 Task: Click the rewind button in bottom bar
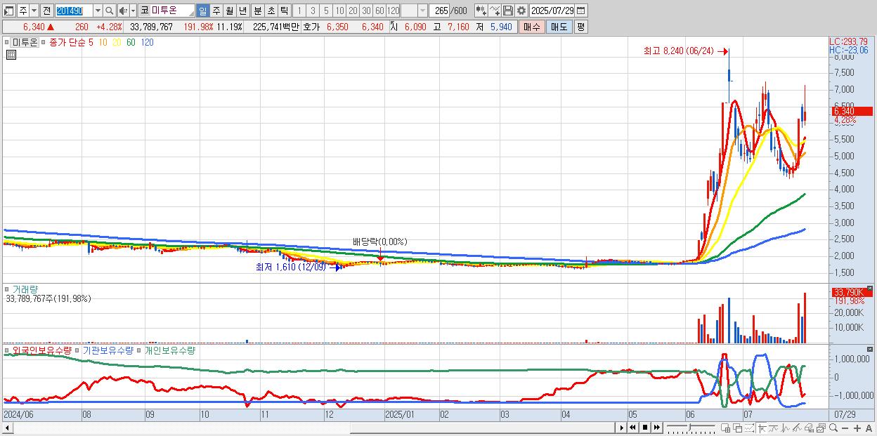tap(632, 428)
